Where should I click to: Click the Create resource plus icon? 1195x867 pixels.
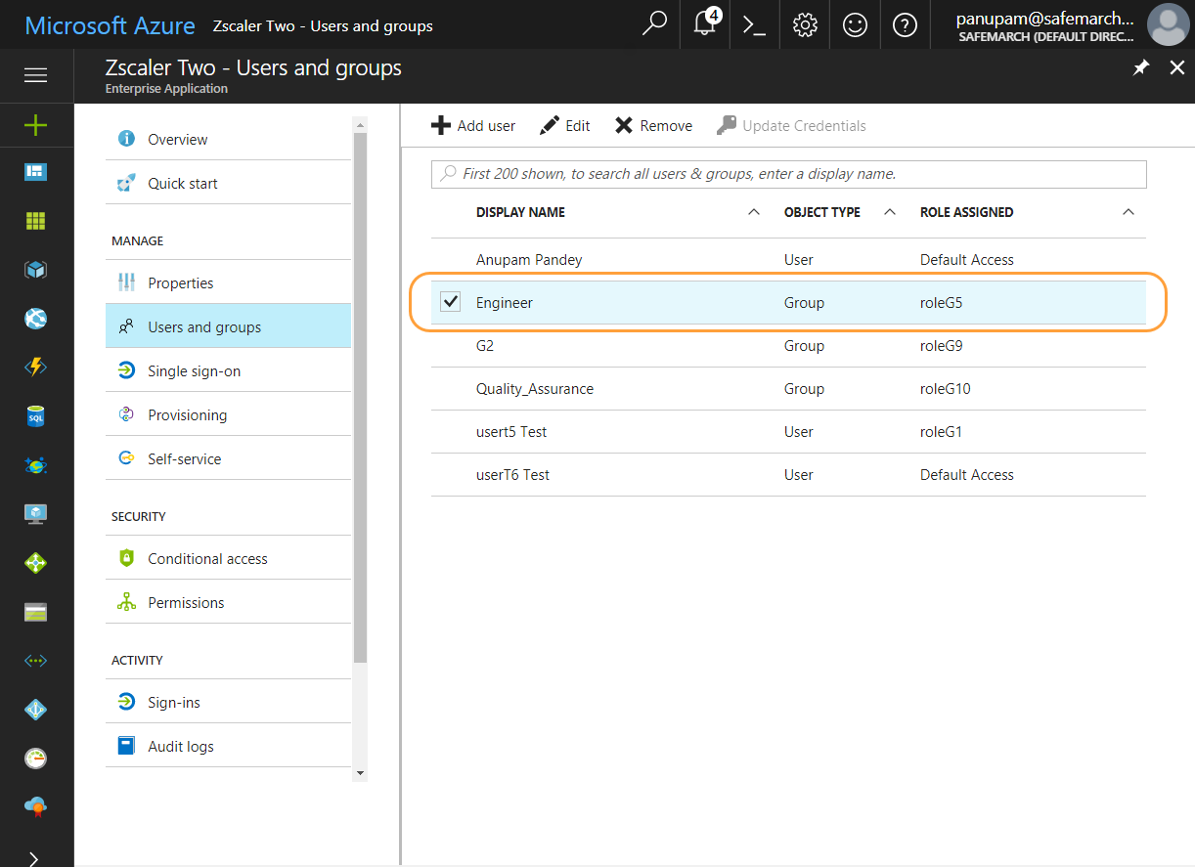click(35, 125)
